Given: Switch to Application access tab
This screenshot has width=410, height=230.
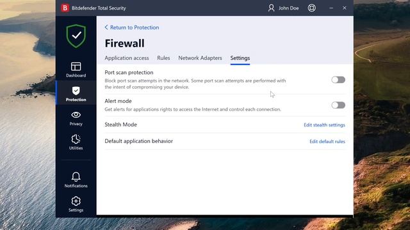Looking at the screenshot, I should pos(127,58).
